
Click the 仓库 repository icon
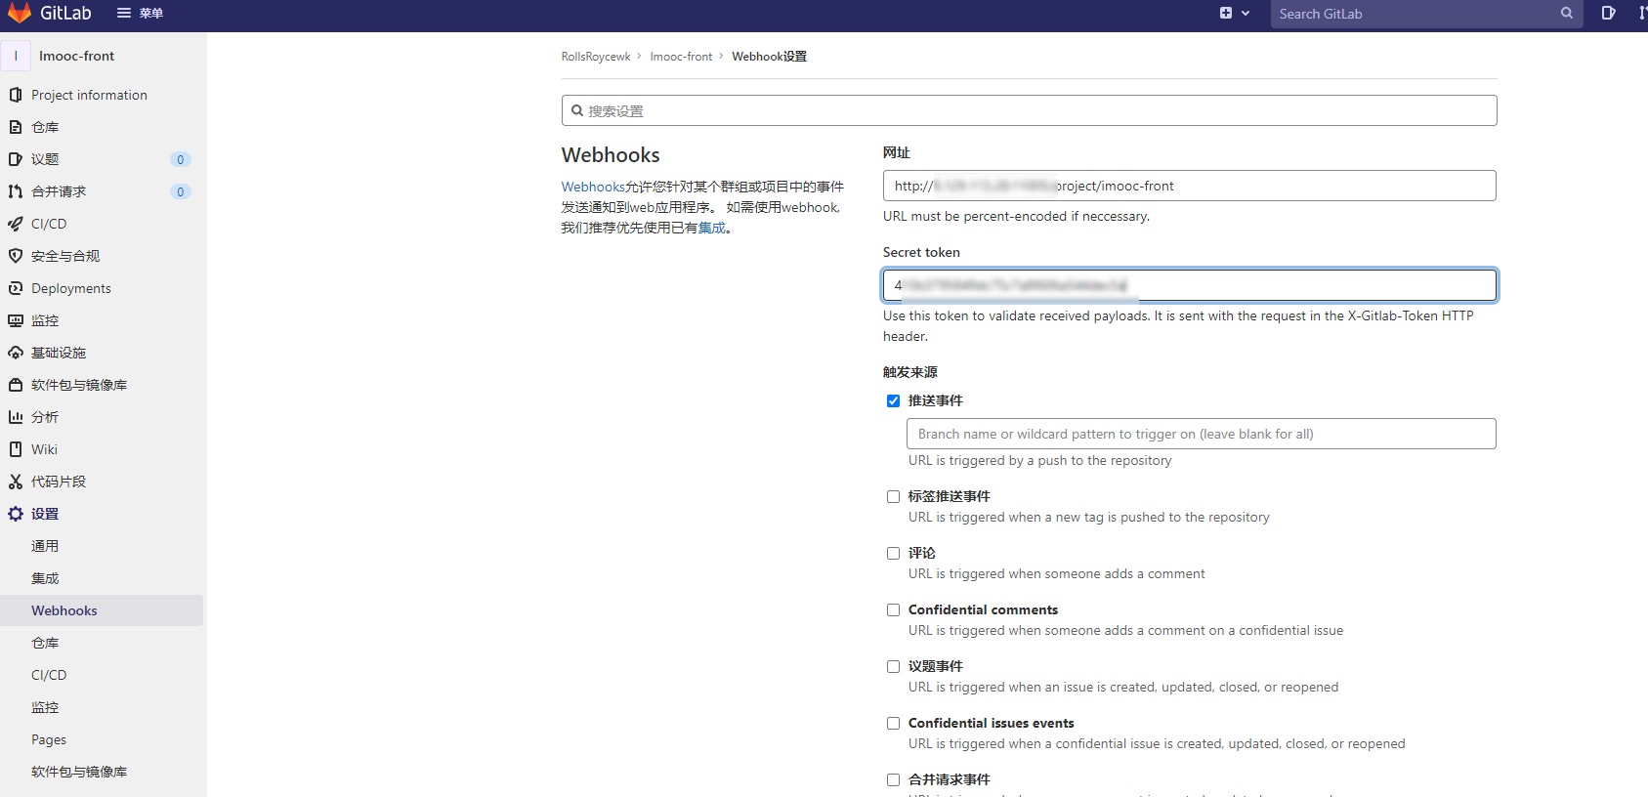click(x=15, y=127)
